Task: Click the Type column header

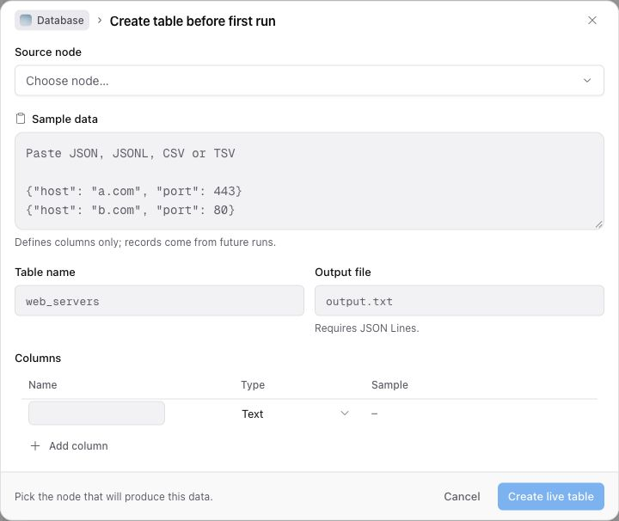Action: point(253,385)
